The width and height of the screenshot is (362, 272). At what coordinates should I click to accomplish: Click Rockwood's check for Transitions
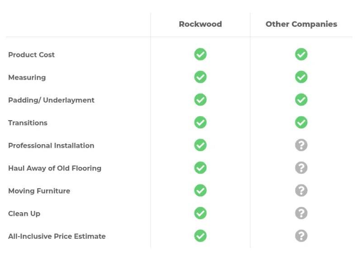tap(200, 122)
